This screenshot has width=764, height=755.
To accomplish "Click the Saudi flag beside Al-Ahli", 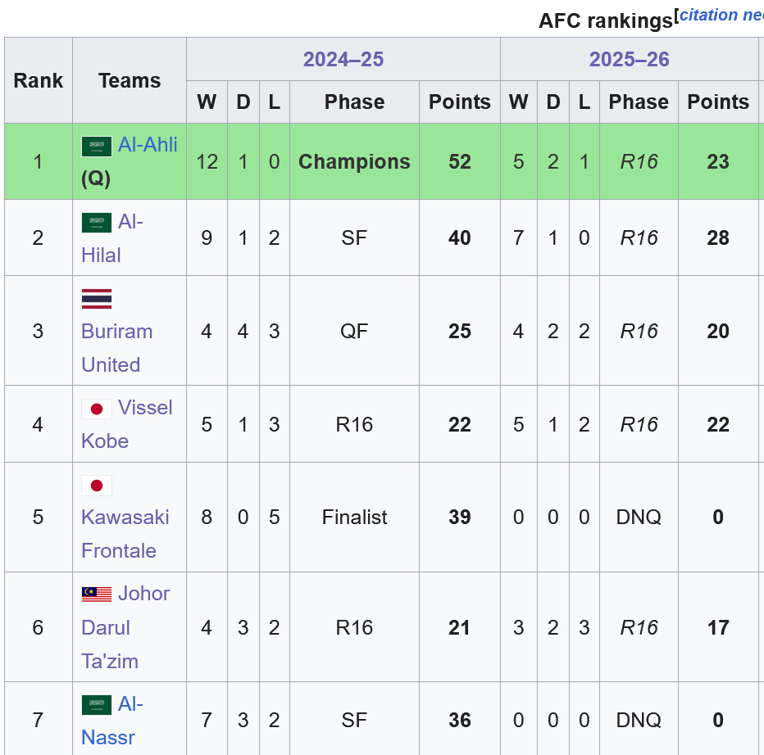I will (97, 147).
